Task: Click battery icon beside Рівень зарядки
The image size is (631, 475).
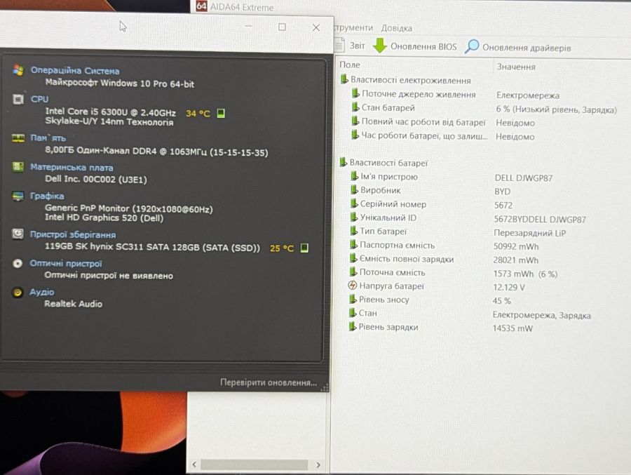Action: pyautogui.click(x=353, y=326)
